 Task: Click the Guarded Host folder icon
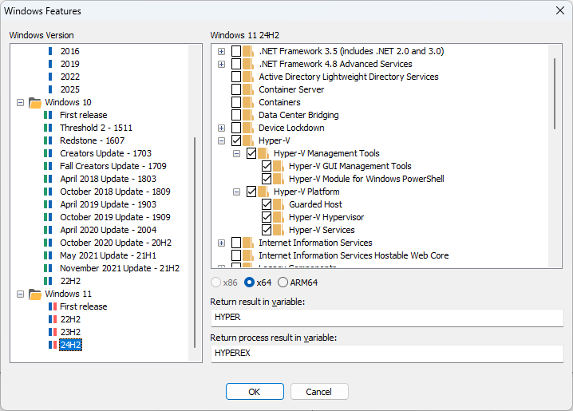coord(279,204)
